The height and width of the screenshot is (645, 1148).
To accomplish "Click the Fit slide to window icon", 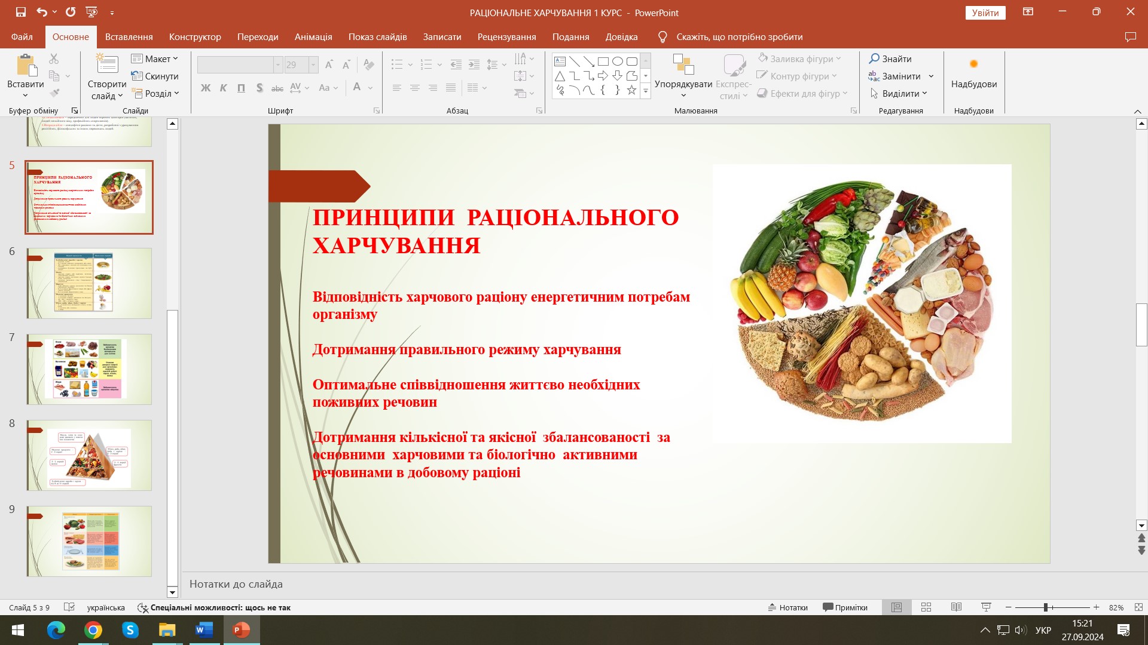I will (x=1138, y=607).
